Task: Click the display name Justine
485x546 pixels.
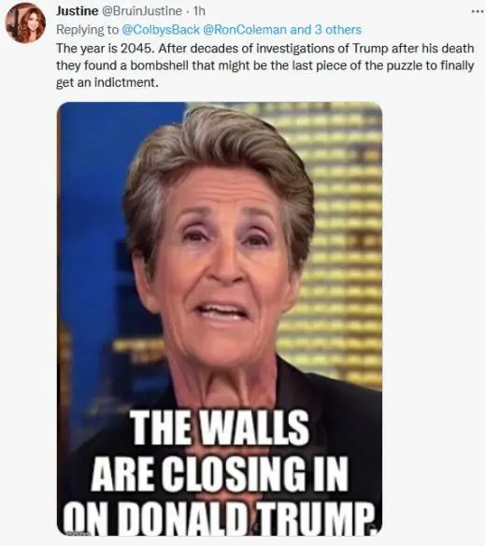Action: pyautogui.click(x=77, y=11)
